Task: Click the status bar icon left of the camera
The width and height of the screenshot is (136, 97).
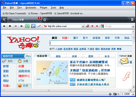Action: (x=110, y=94)
